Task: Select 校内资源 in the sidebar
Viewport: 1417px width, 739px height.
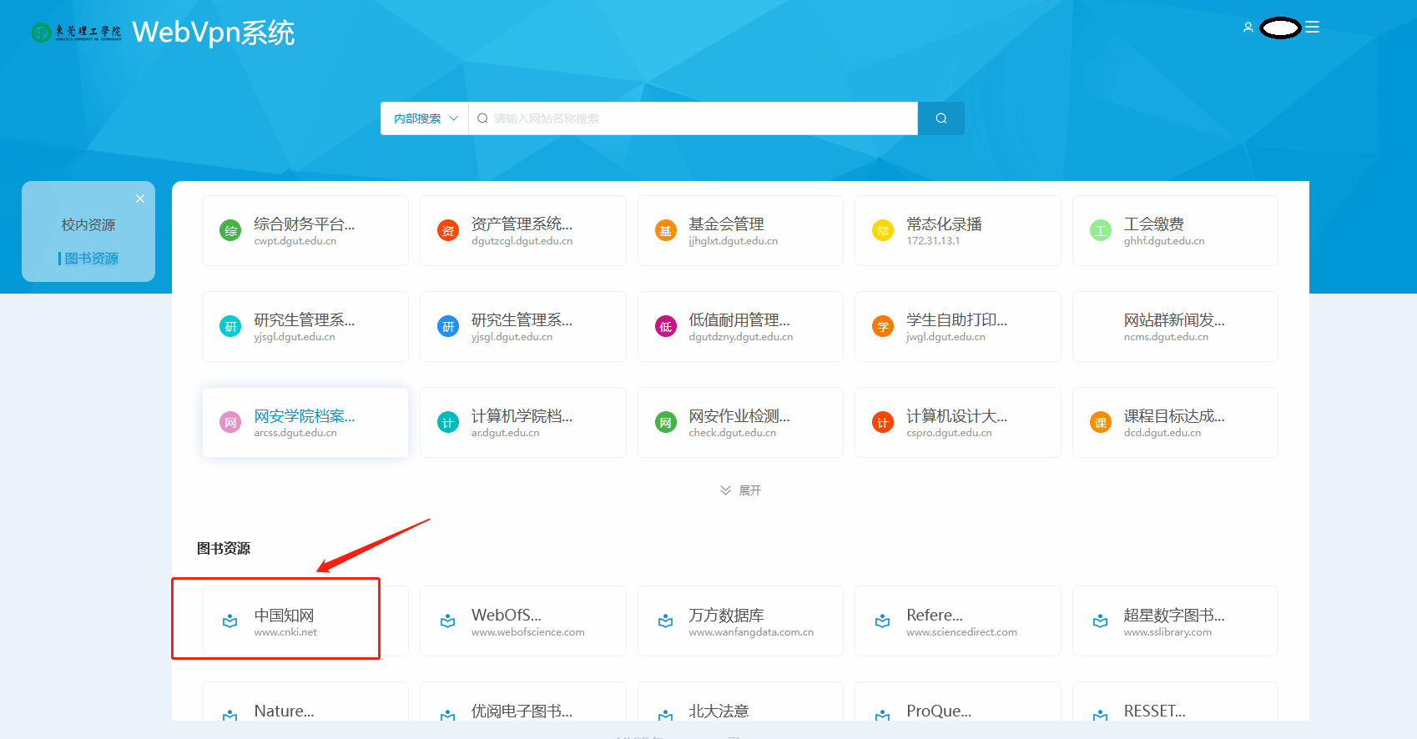Action: 88,225
